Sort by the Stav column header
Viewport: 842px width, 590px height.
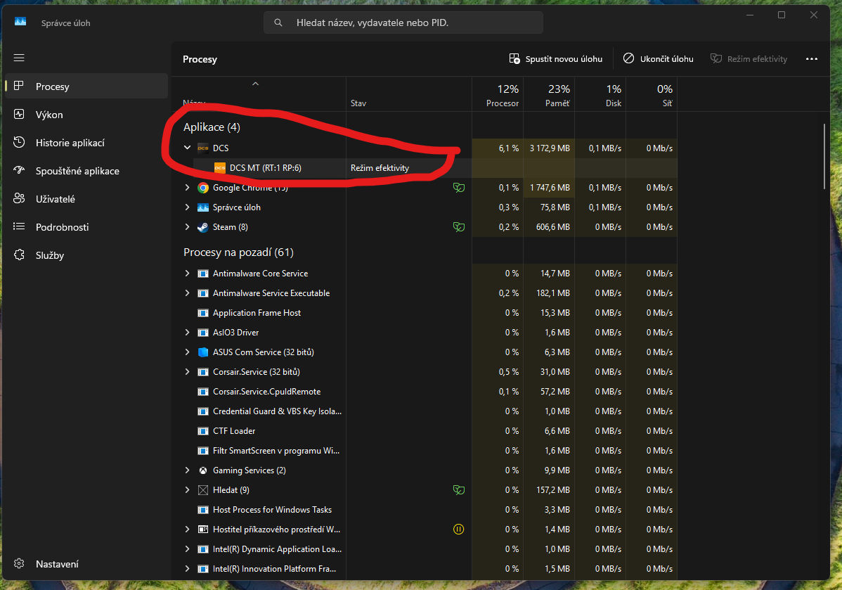point(409,95)
